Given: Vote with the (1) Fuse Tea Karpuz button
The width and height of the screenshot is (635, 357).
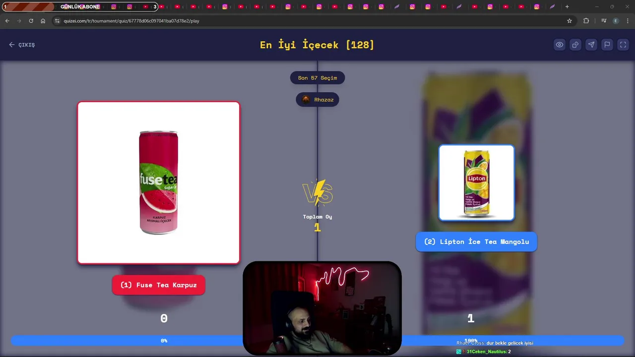Looking at the screenshot, I should (159, 285).
